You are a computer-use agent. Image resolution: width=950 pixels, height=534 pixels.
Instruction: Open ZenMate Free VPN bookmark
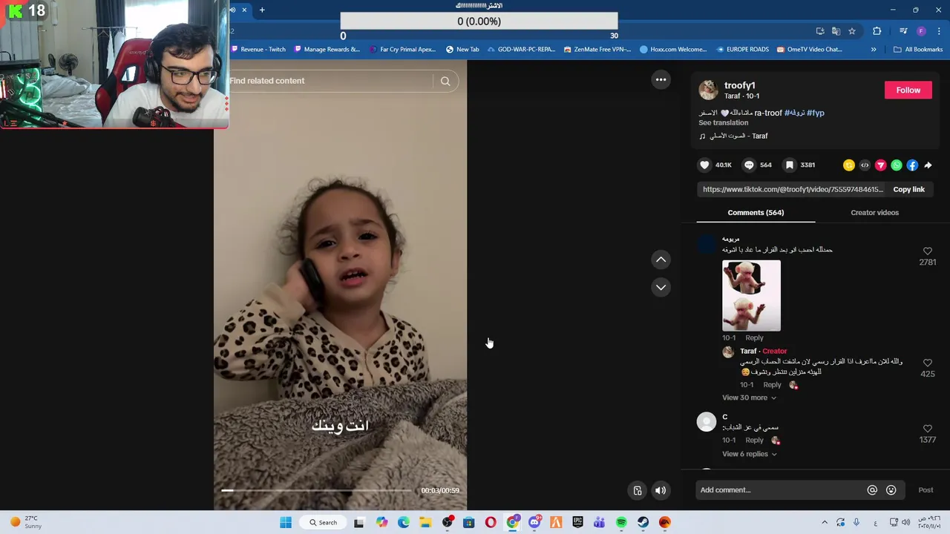click(597, 50)
